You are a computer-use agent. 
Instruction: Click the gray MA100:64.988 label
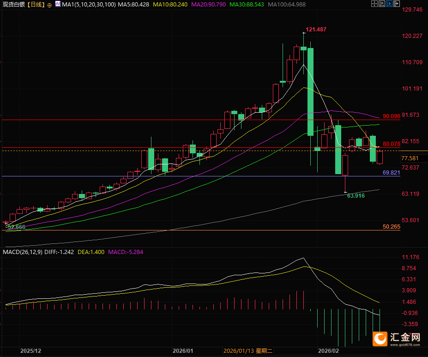[x=287, y=4]
